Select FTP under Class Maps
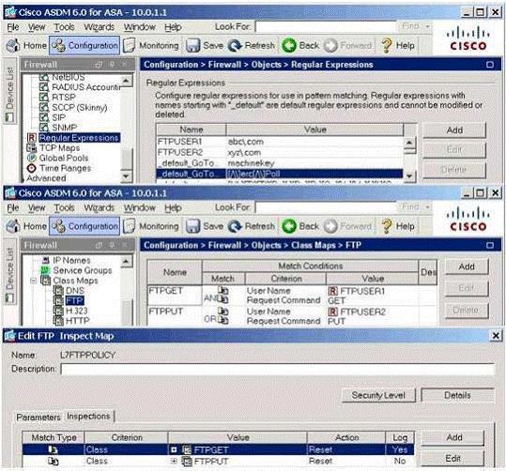 [x=74, y=300]
